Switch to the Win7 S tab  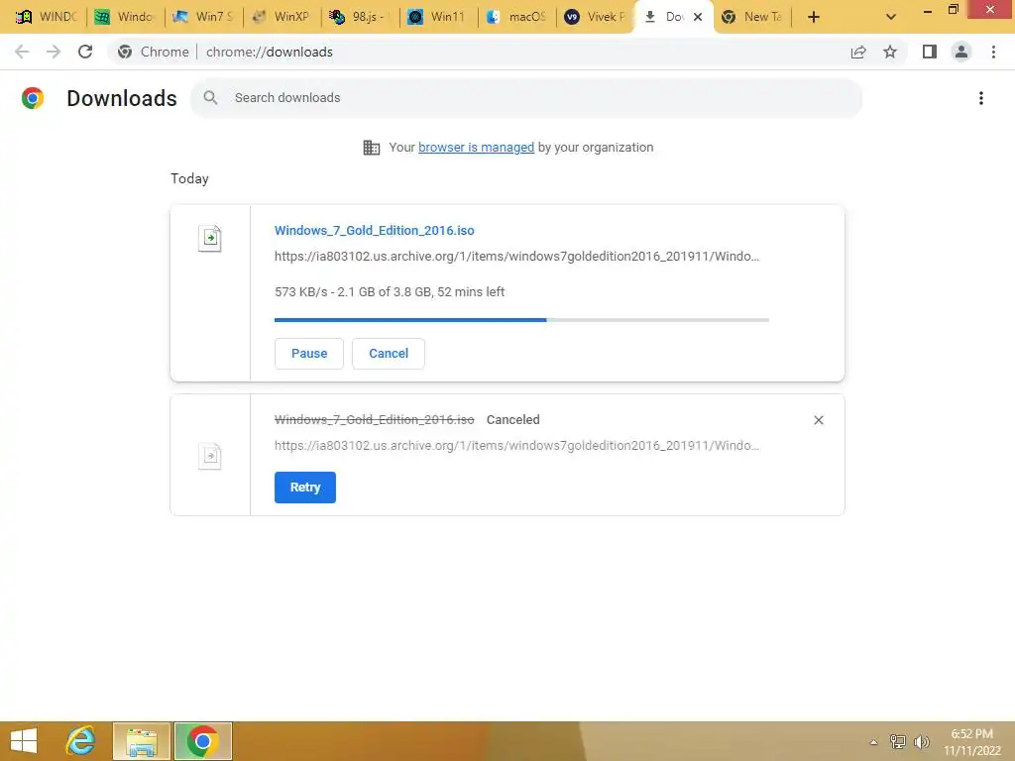pyautogui.click(x=203, y=17)
